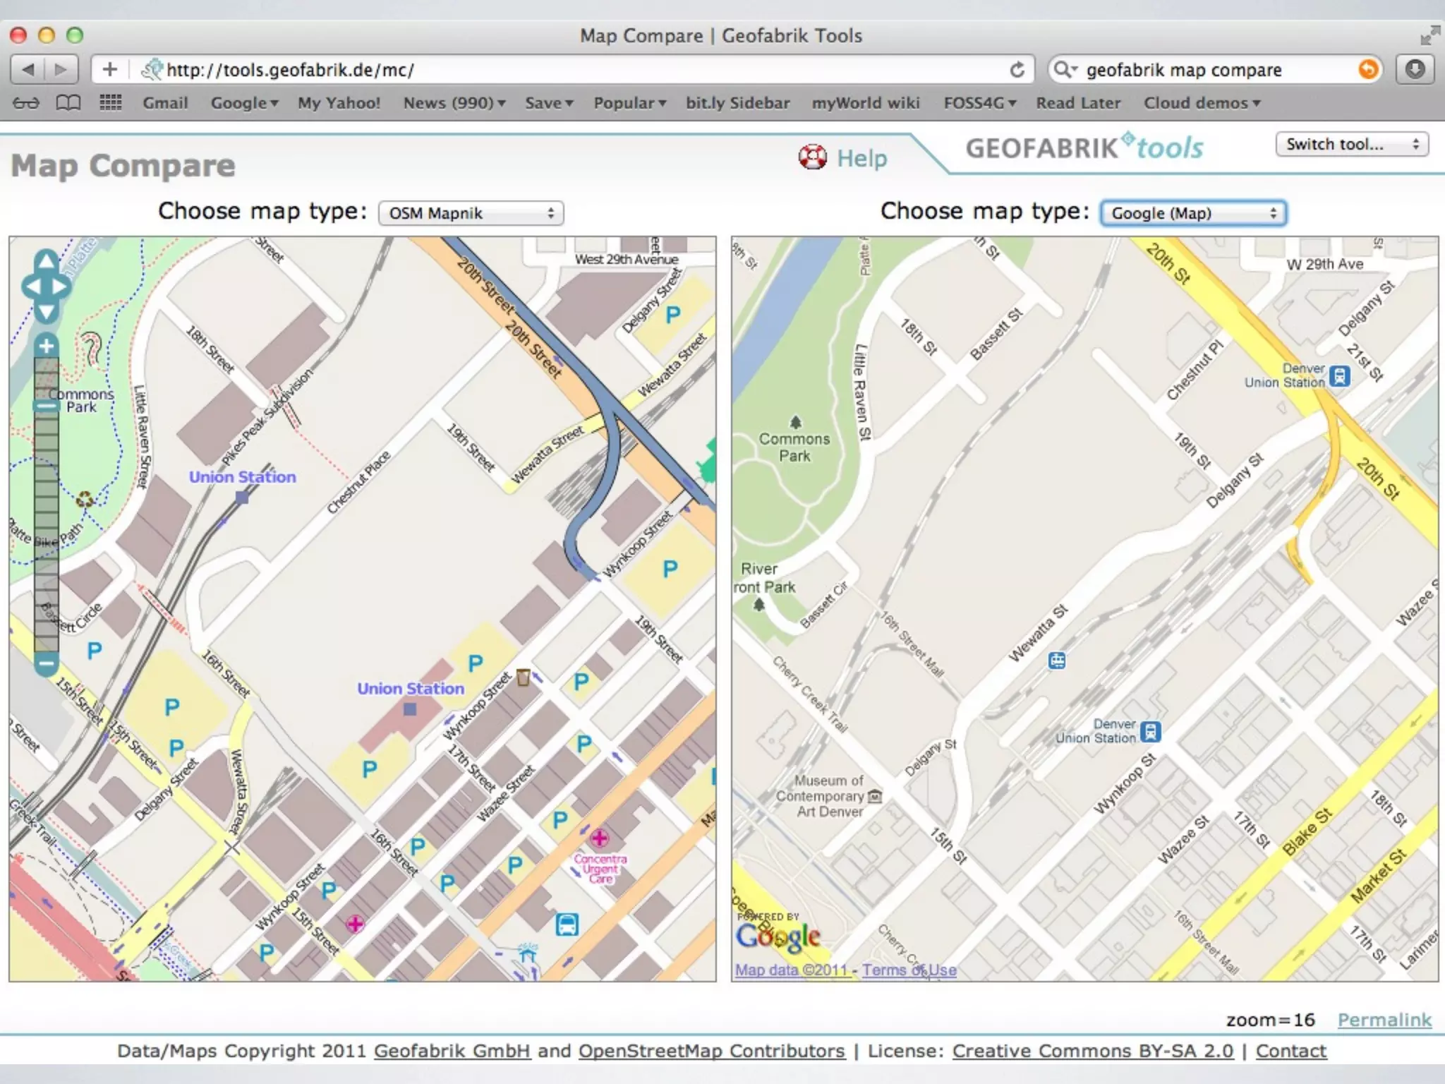Show the bookmarks book icon
Screen dimensions: 1445x1084
click(x=68, y=103)
